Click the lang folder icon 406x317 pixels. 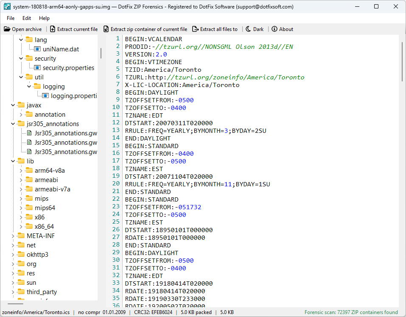click(x=29, y=39)
